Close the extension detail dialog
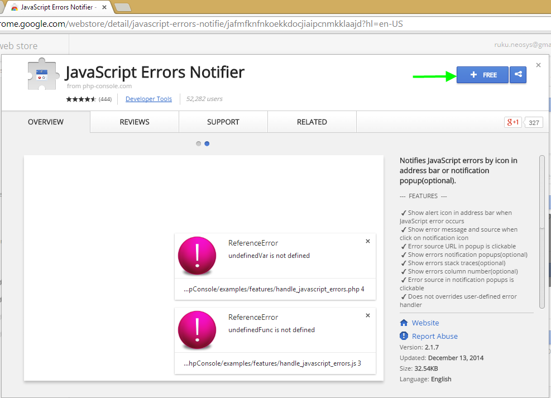Viewport: 551px width, 398px height. tap(538, 65)
